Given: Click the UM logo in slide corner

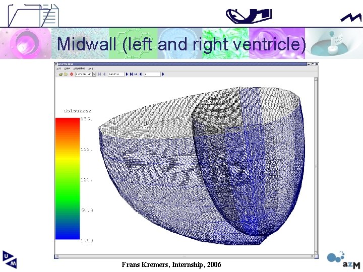Looking at the screenshot, I should point(10,259).
